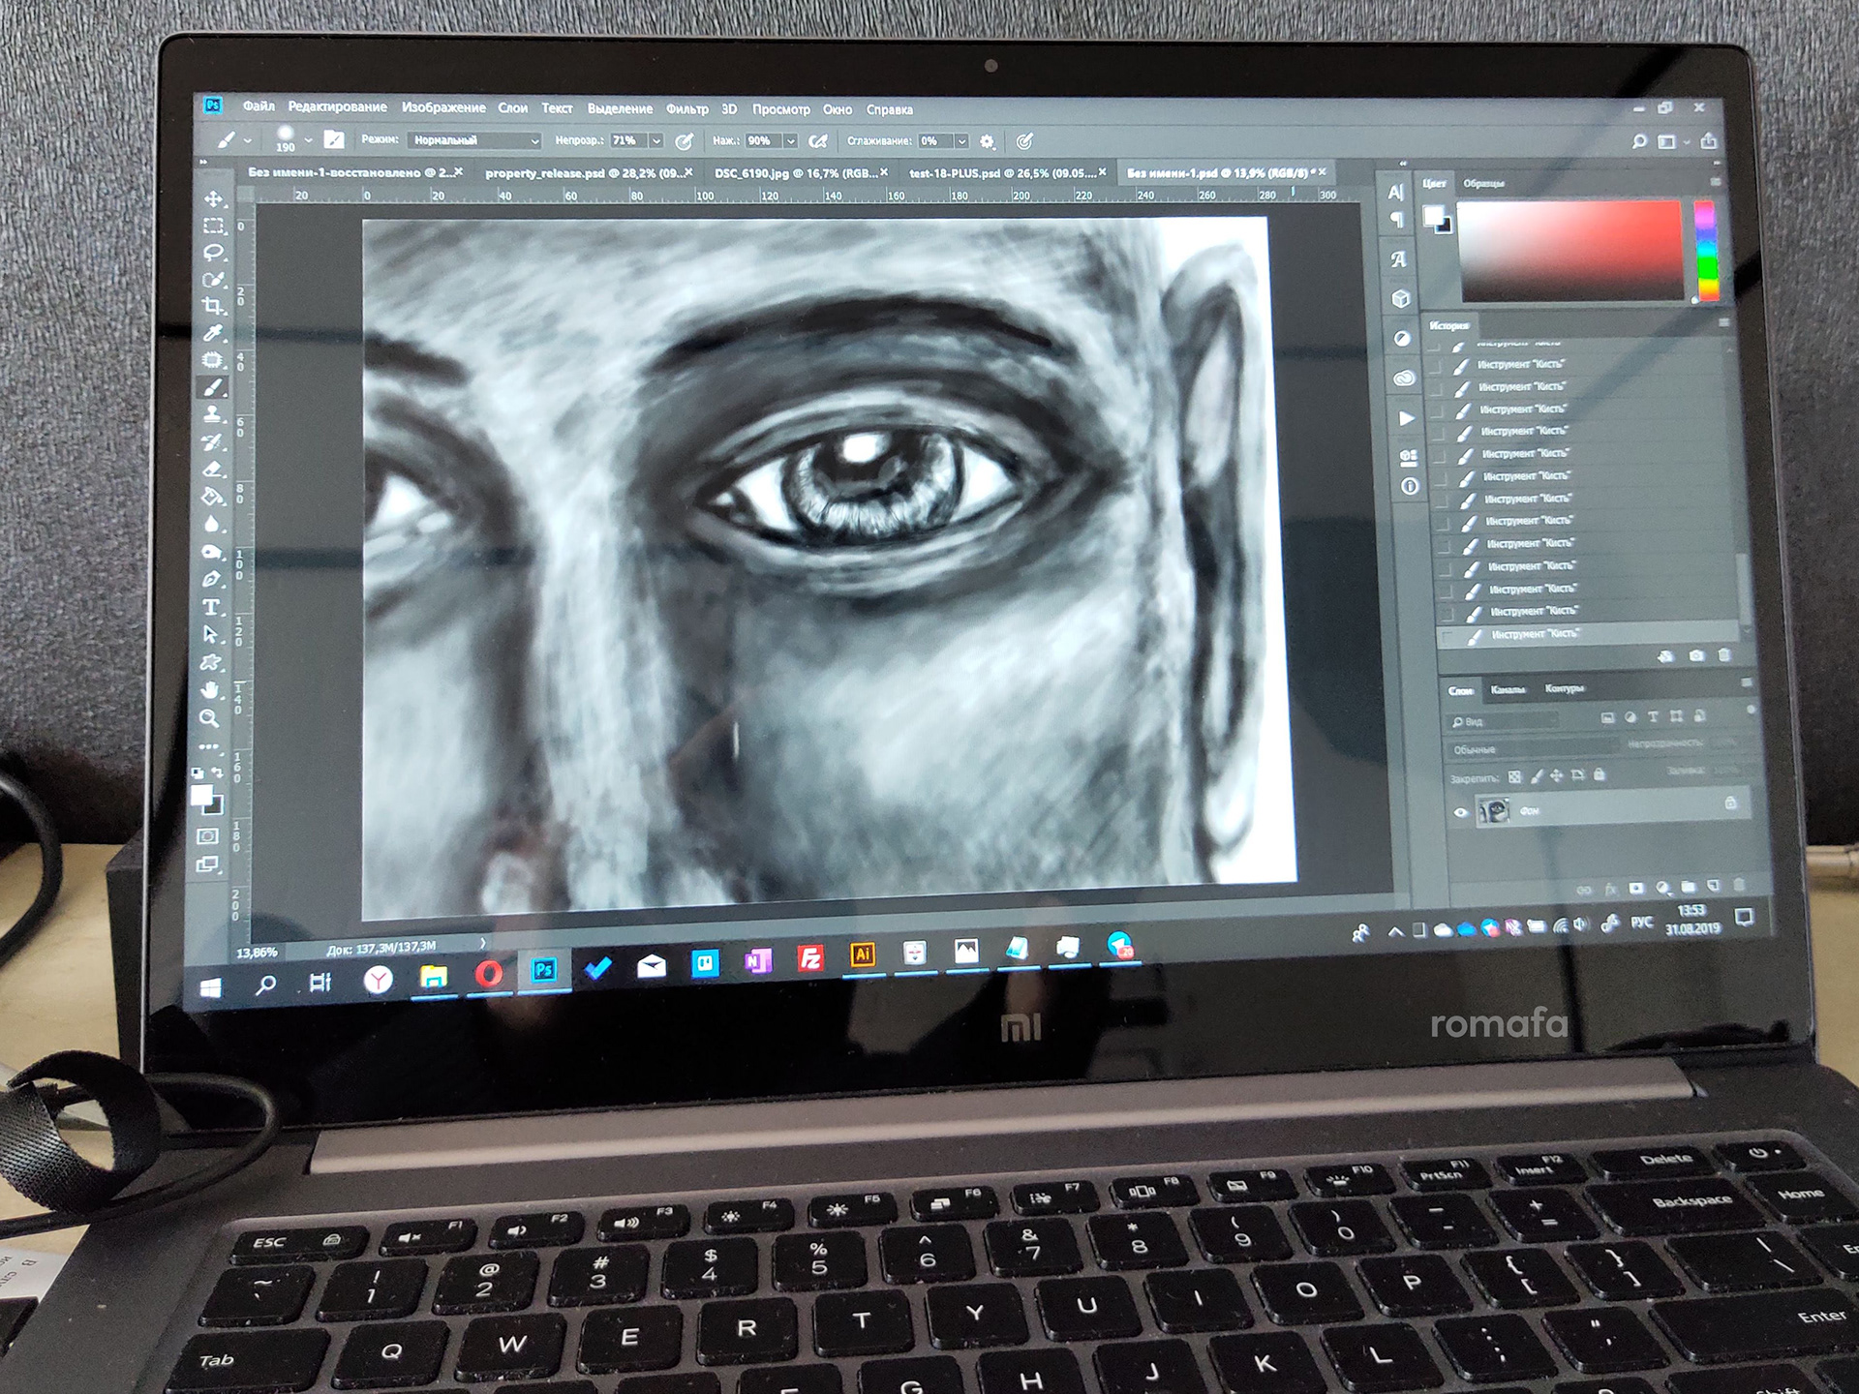Create new snapshot in History panel
The image size is (1859, 1394).
tap(1696, 655)
